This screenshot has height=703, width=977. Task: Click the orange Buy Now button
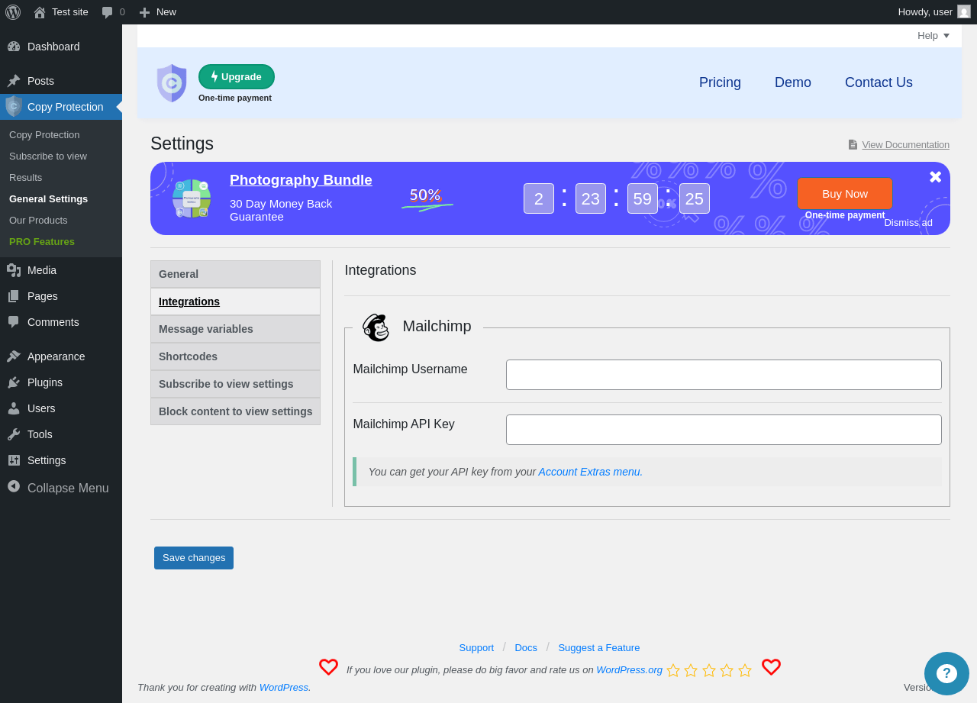point(845,193)
